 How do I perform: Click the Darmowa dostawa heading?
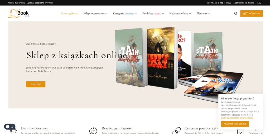click(35, 128)
